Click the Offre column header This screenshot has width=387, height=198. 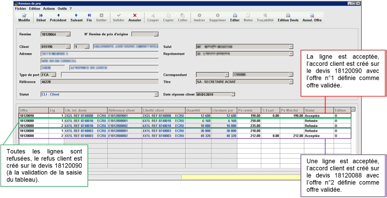point(34,110)
